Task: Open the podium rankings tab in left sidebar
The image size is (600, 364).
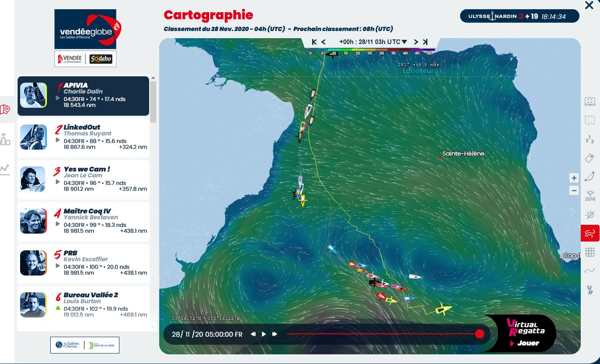Action: point(5,139)
